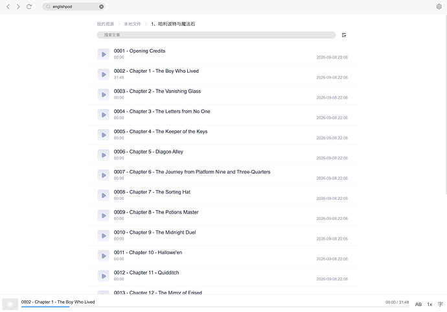Play Chapter 1 - The Boy Who Lived

104,75
